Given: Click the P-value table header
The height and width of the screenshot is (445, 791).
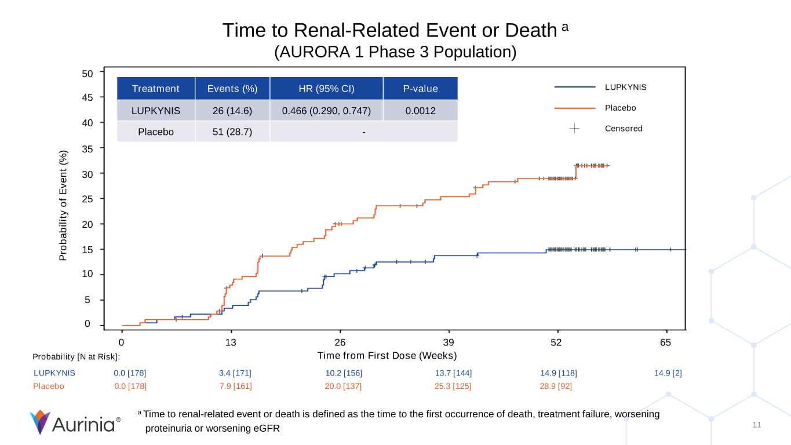Looking at the screenshot, I should click(x=420, y=89).
